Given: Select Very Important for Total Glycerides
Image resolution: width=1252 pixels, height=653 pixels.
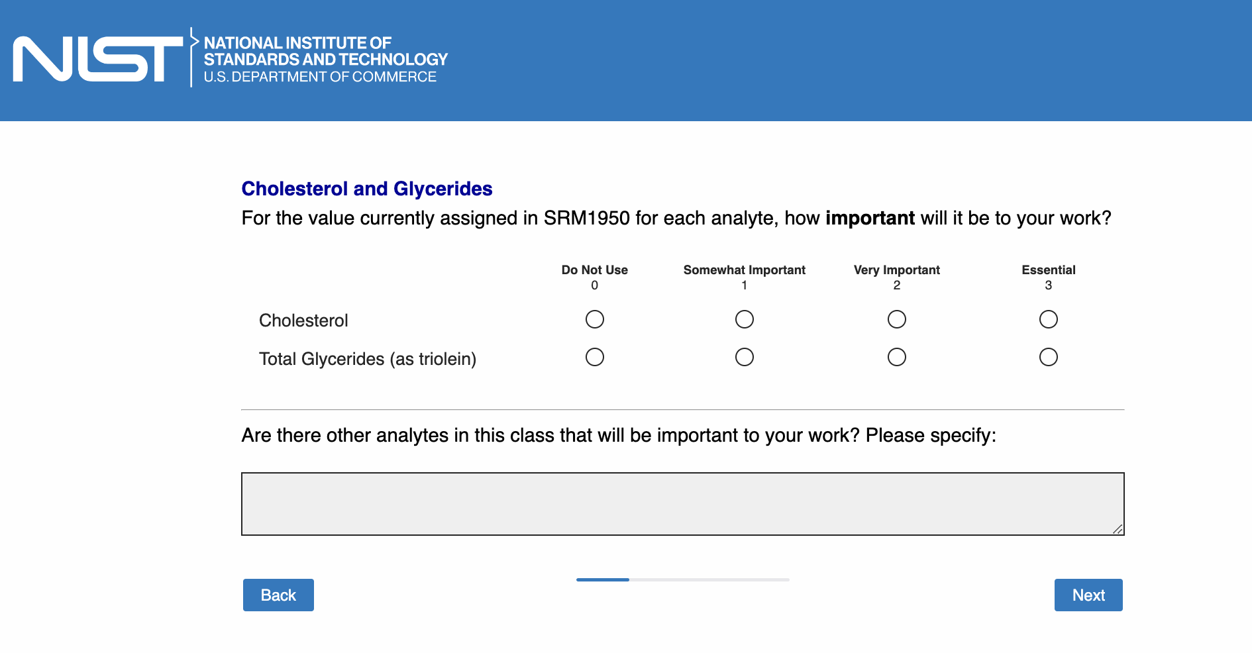Looking at the screenshot, I should pos(896,358).
